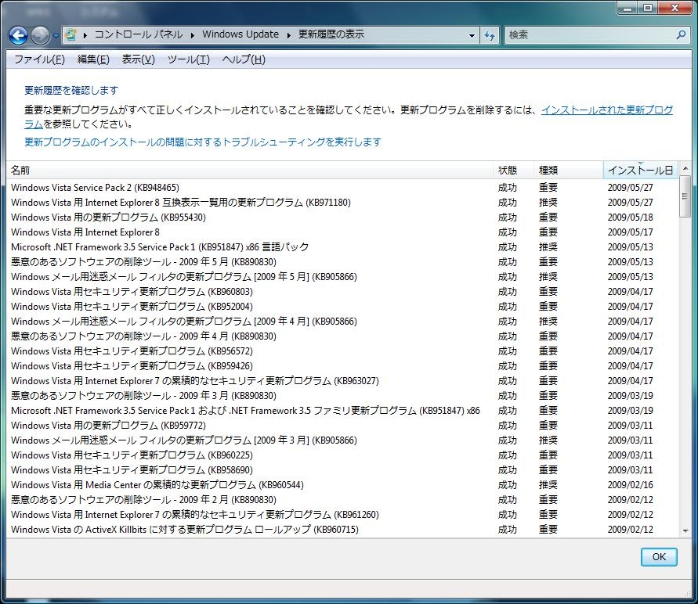The image size is (698, 604).
Task: Click scrollbar up arrow in update list
Action: point(685,168)
